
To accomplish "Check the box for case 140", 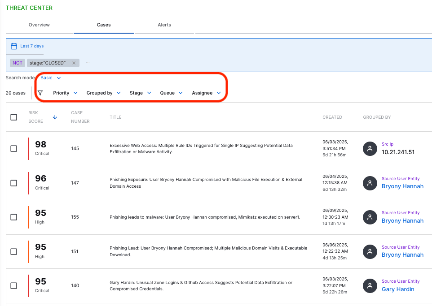I will tap(14, 286).
